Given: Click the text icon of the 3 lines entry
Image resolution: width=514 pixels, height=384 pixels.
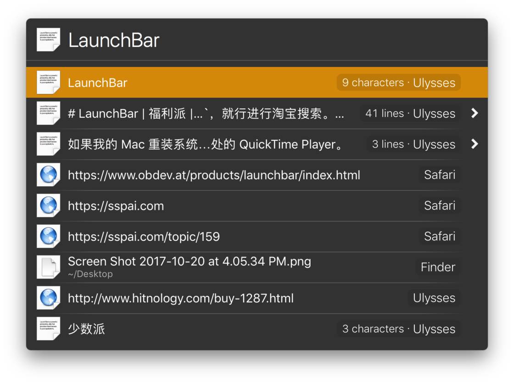Looking at the screenshot, I should [48, 144].
